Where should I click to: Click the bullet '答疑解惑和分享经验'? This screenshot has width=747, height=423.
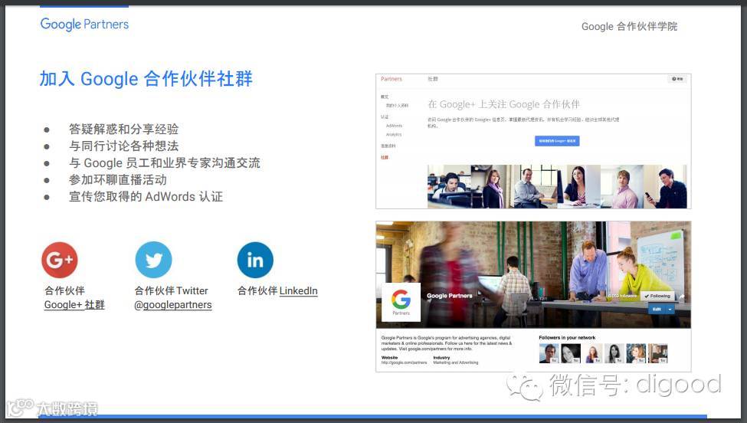tap(123, 129)
